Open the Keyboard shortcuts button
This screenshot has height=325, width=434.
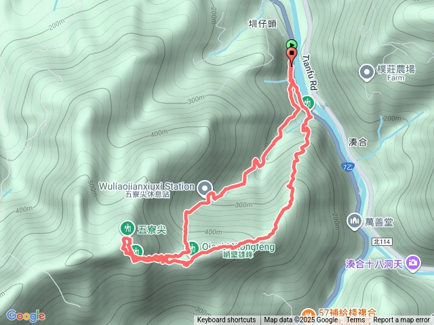pyautogui.click(x=226, y=320)
